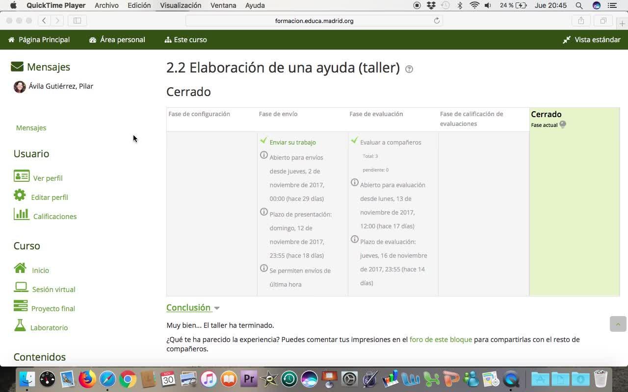628x392 pixels.
Task: Click the Sesión virtual laptop icon
Action: [x=21, y=287]
